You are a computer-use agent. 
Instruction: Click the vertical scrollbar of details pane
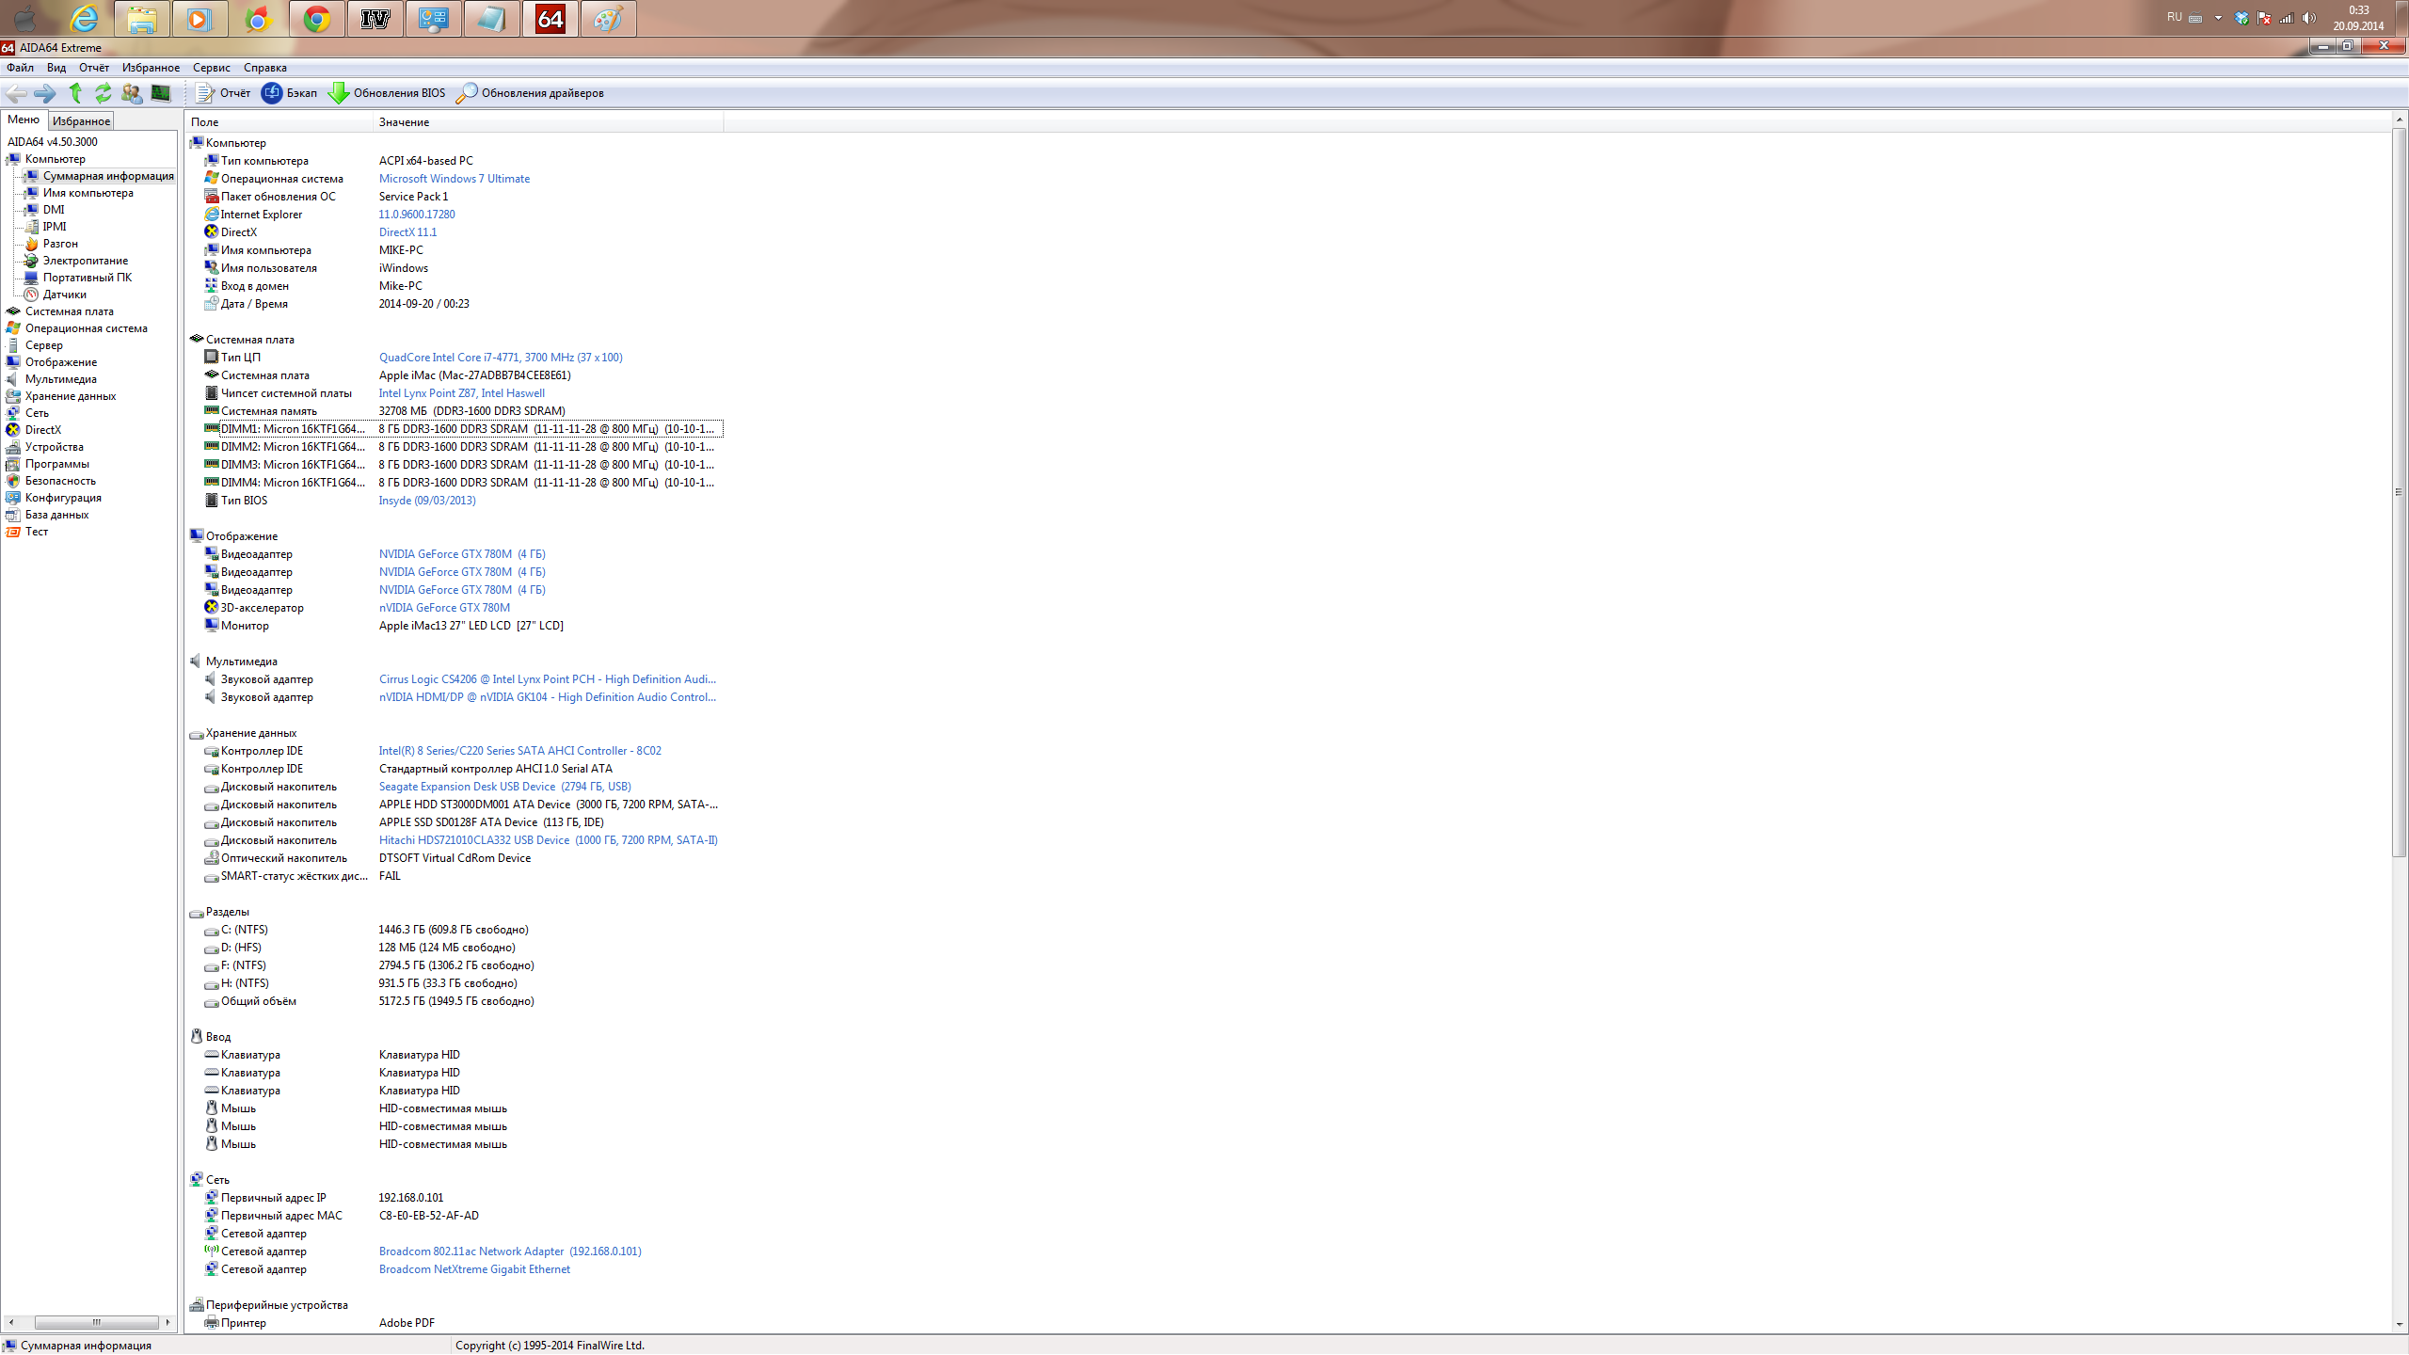click(x=2399, y=491)
